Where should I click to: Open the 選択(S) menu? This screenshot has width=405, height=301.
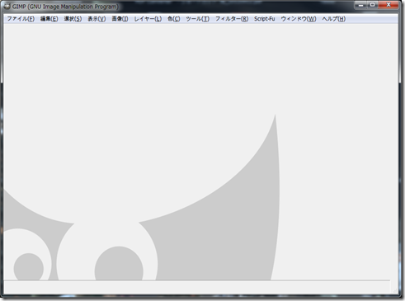(x=73, y=19)
